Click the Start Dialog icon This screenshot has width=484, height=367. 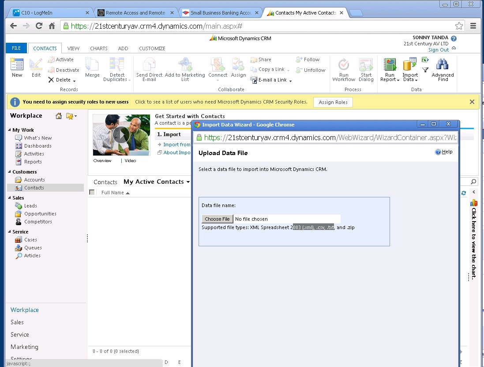coord(366,65)
